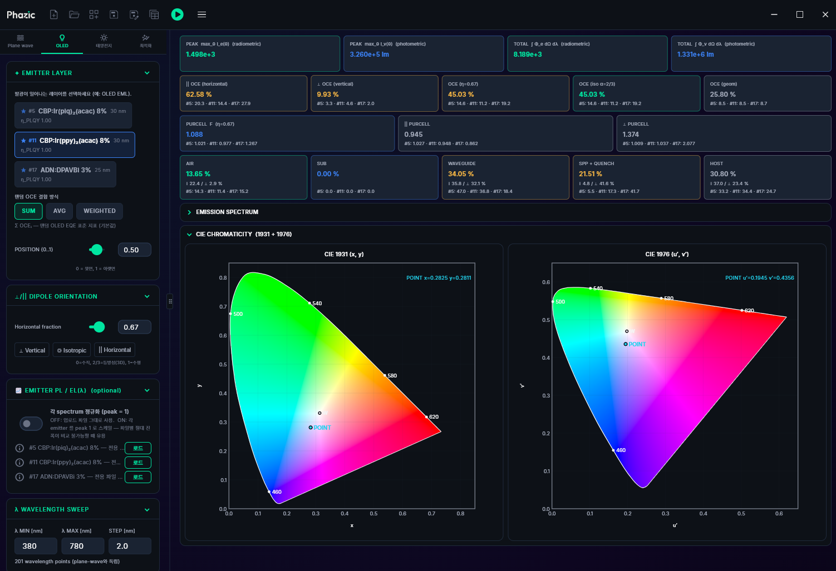This screenshot has height=571, width=836.
Task: Click the save-as floppy-with-pencil icon
Action: click(134, 14)
